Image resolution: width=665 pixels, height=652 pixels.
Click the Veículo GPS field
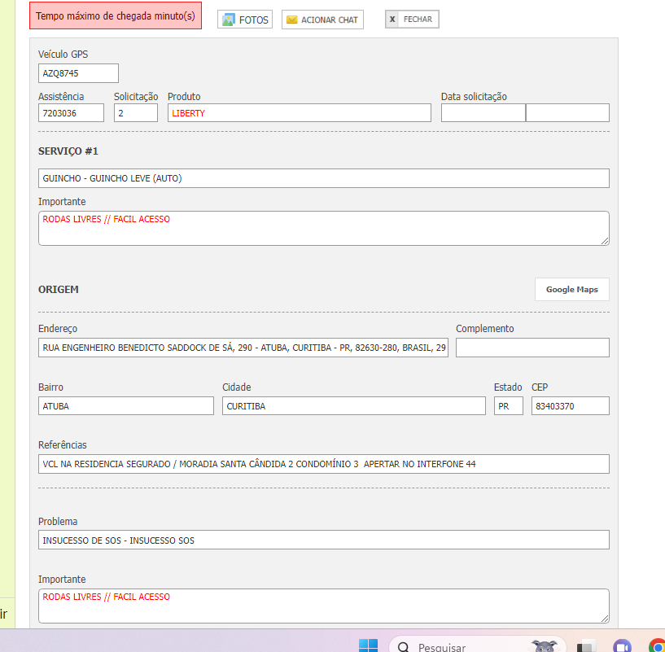click(x=78, y=73)
